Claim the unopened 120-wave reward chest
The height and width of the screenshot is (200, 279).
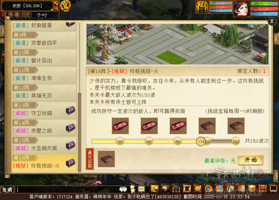(207, 126)
